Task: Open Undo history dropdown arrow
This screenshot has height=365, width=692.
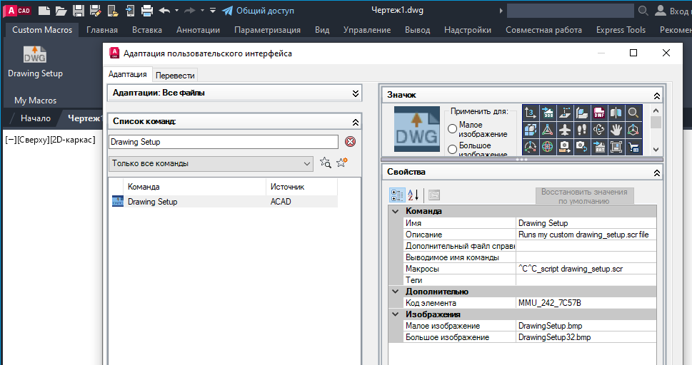Action: (x=177, y=11)
